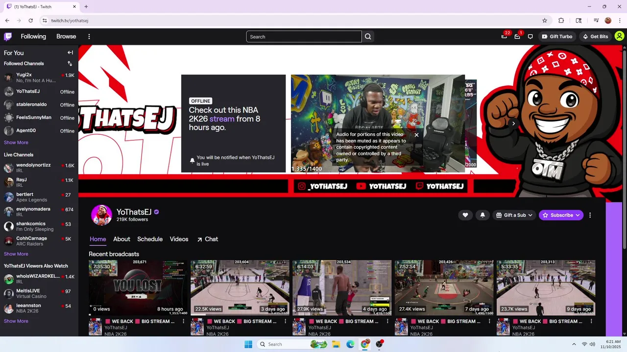
Task: Open the Windows taskbar Search box
Action: click(293, 344)
